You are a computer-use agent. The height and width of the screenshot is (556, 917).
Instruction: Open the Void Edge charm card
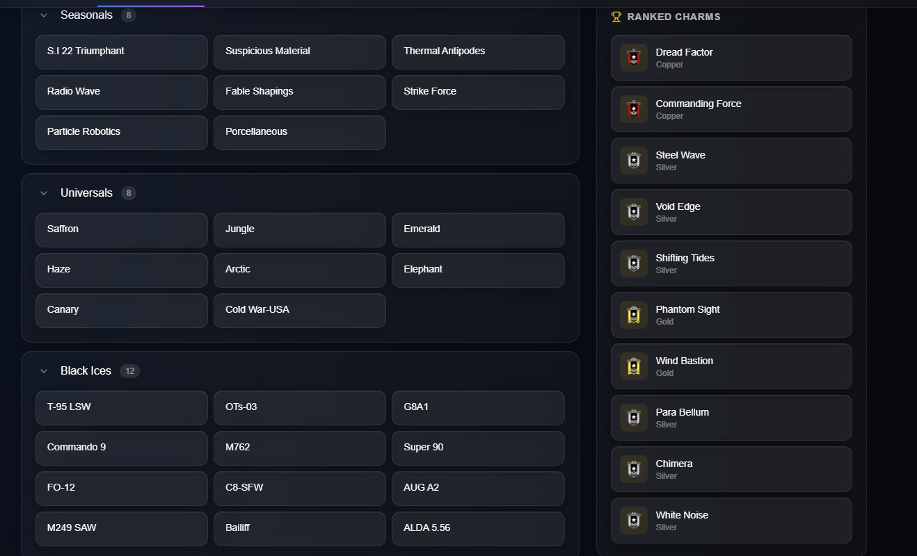click(x=731, y=212)
